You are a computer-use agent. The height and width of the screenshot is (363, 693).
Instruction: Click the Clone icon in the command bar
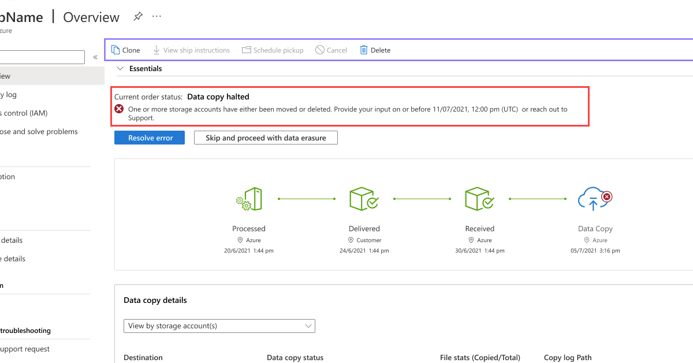115,50
